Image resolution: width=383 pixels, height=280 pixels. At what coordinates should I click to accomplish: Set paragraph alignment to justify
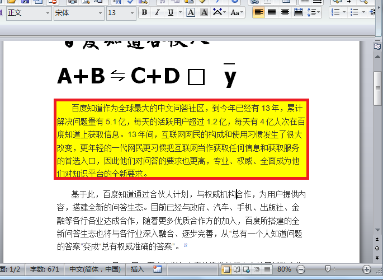coord(272,12)
